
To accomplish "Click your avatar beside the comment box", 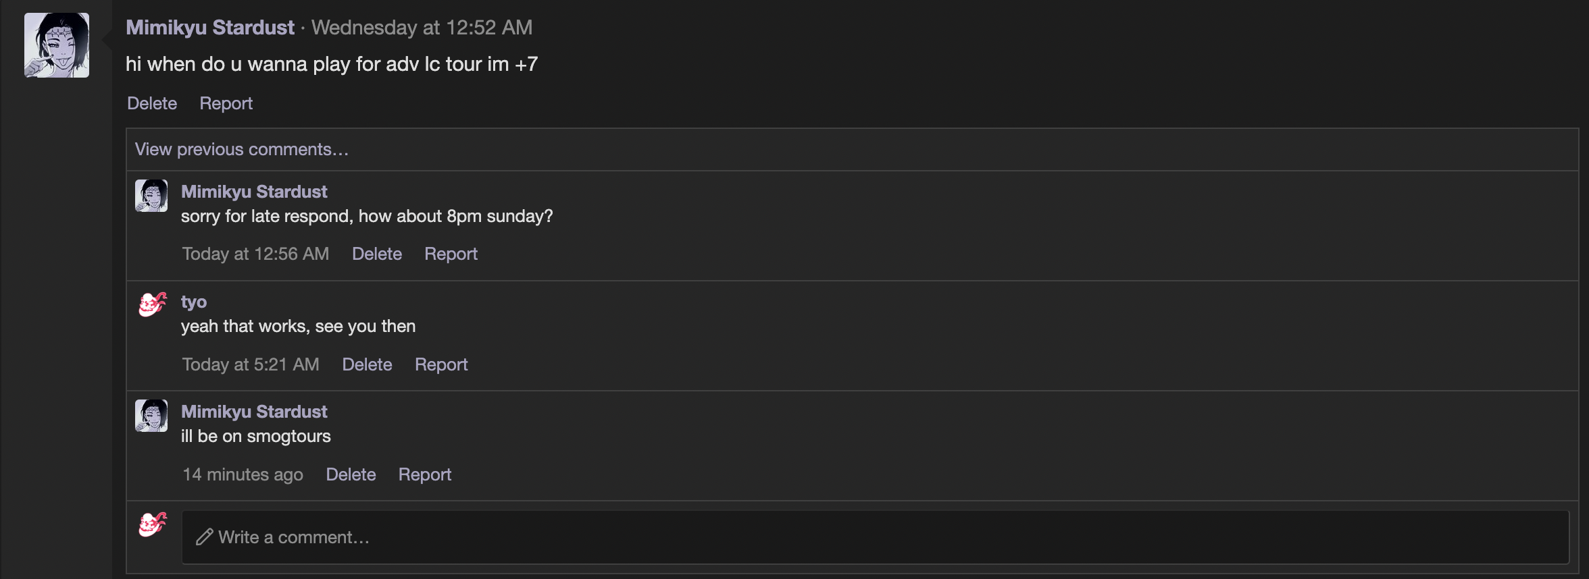I will coord(152,524).
